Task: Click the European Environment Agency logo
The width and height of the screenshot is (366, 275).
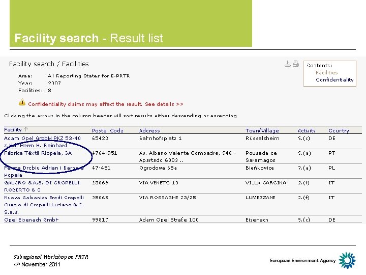Action: 313,260
